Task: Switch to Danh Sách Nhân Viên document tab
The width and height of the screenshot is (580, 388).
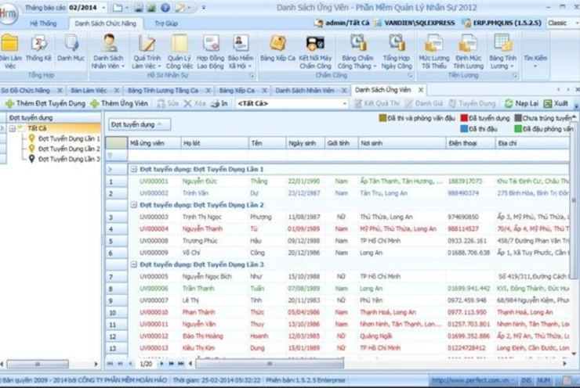Action: pyautogui.click(x=305, y=90)
